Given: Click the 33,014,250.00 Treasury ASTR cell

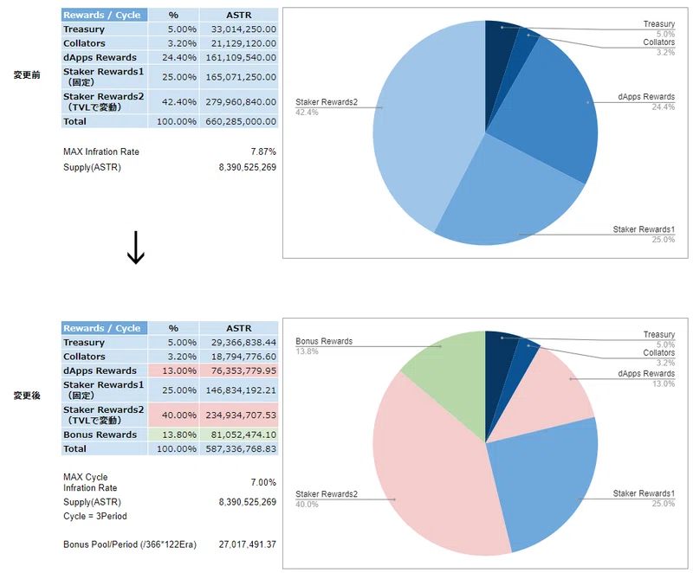Looking at the screenshot, I should 239,29.
